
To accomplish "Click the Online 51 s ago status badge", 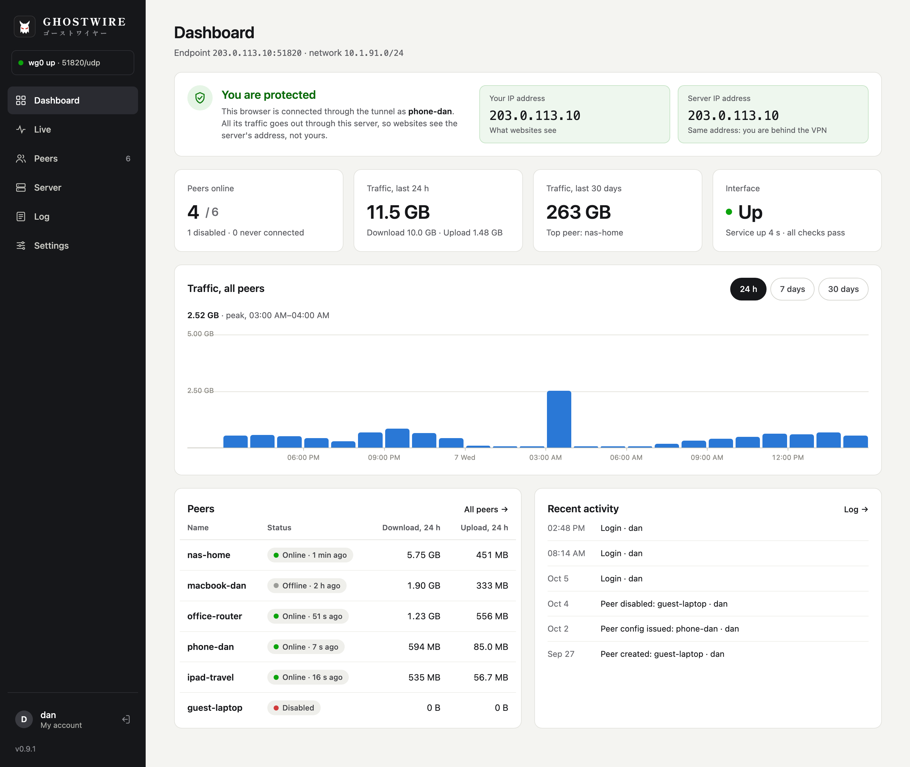I will coord(308,616).
